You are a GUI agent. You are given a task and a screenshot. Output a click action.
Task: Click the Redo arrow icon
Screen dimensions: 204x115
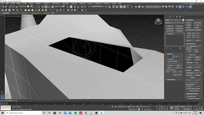[x=6, y=7]
